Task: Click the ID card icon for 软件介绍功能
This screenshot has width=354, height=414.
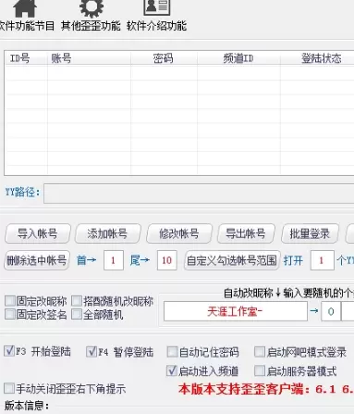Action: pos(157,7)
